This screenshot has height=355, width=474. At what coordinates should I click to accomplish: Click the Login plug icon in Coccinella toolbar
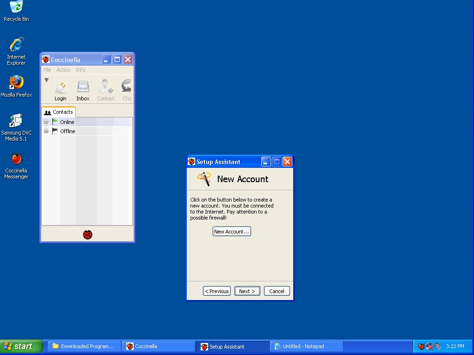[x=61, y=88]
